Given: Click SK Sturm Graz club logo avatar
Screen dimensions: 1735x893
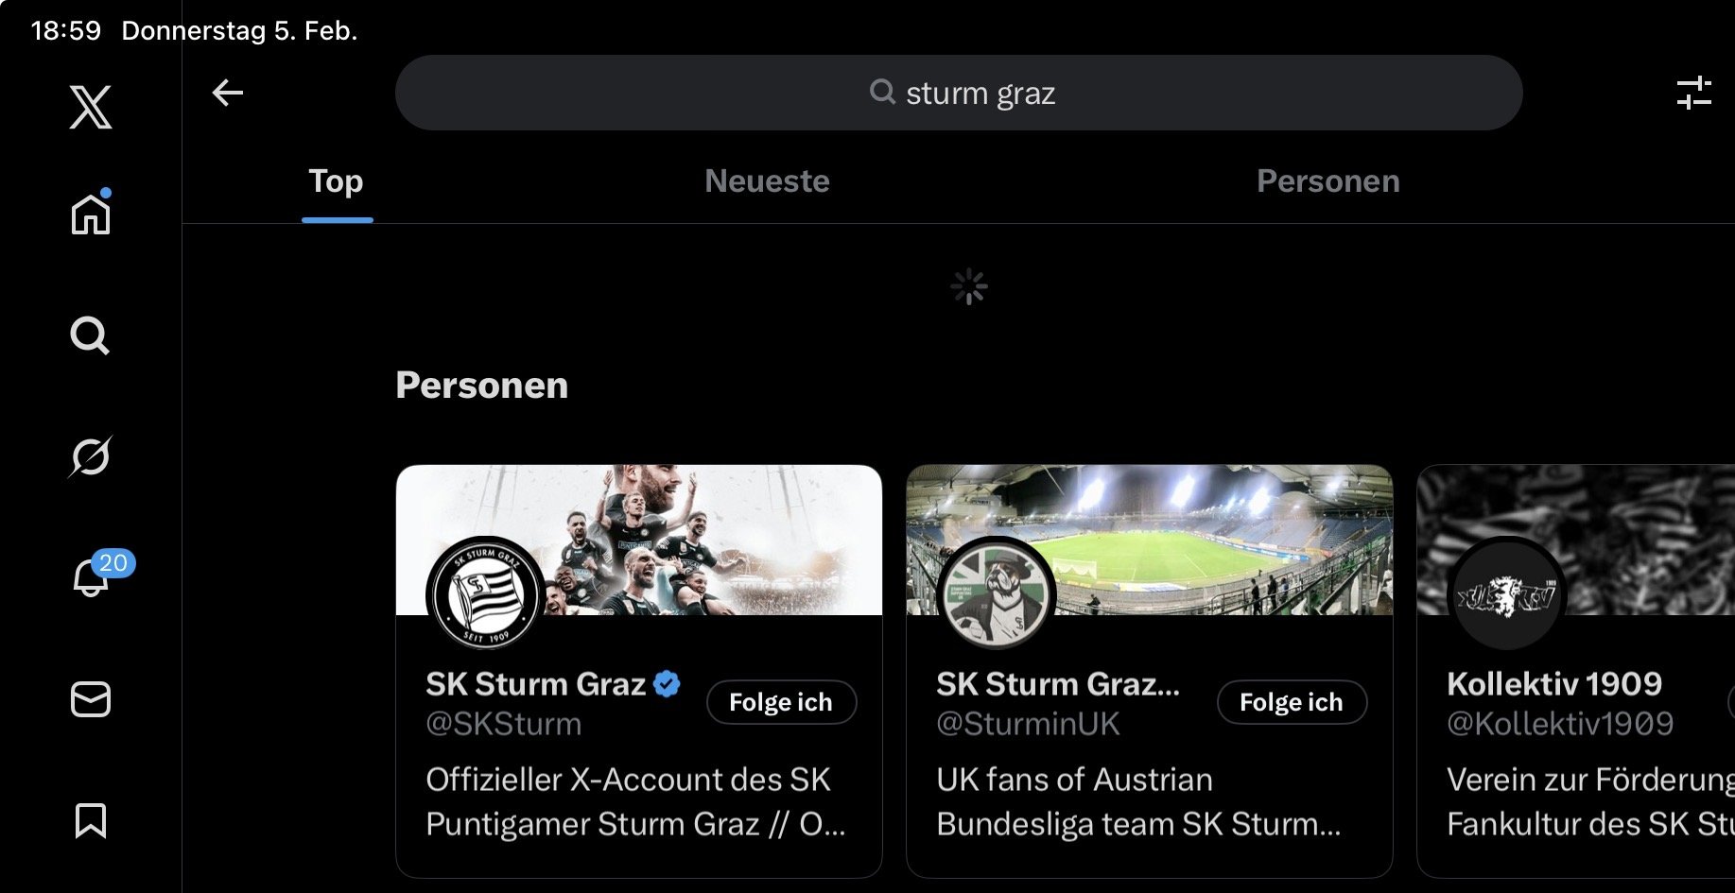Looking at the screenshot, I should [486, 593].
